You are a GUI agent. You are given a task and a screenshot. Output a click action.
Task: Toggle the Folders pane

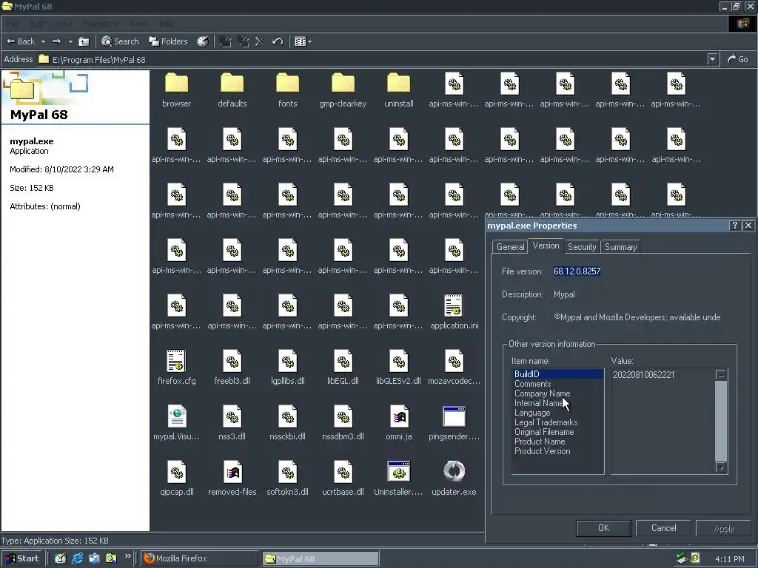[x=168, y=41]
